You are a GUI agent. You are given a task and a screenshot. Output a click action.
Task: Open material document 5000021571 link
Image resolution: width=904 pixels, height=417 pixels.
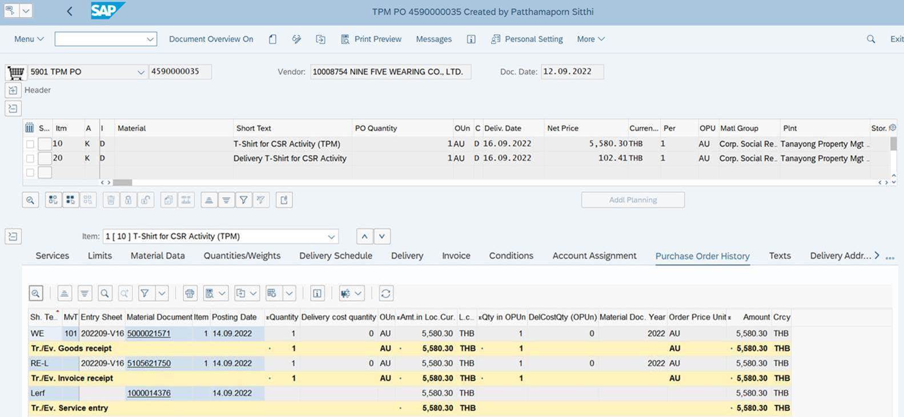pos(148,333)
